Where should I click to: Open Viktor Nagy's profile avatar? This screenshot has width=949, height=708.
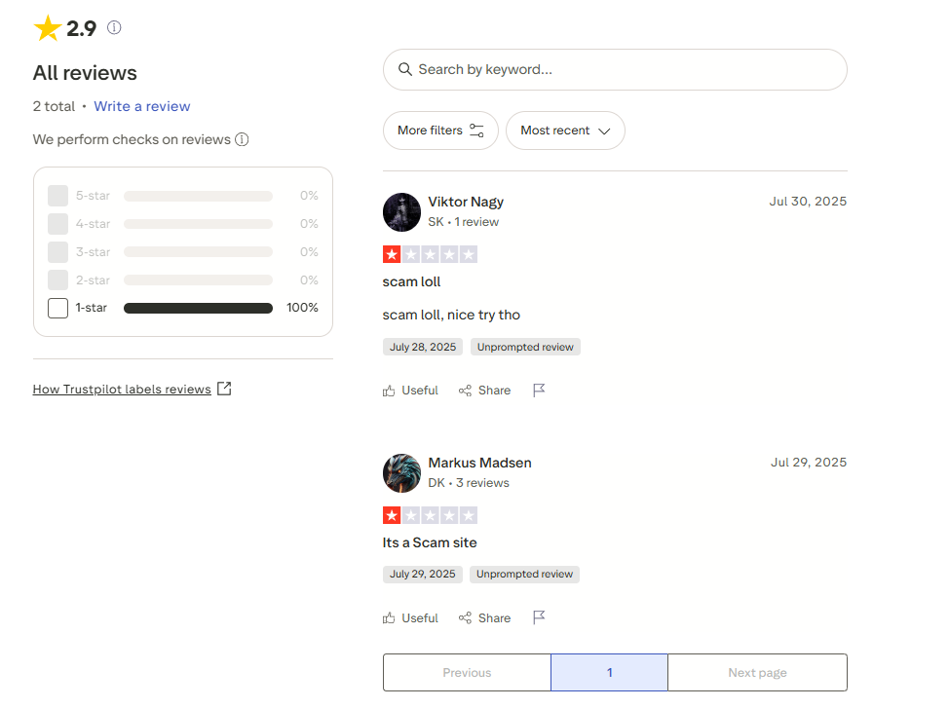(401, 212)
